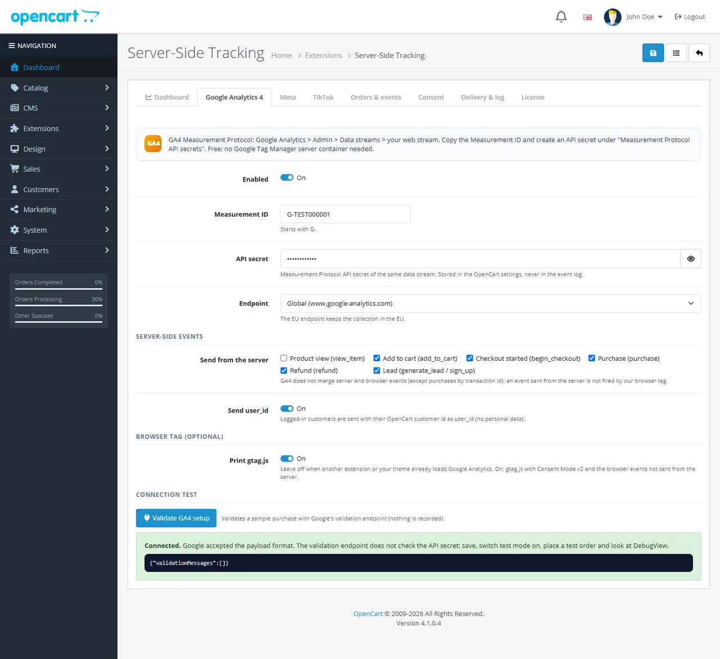
Task: Disable the Print gtag.js toggle
Action: click(287, 459)
